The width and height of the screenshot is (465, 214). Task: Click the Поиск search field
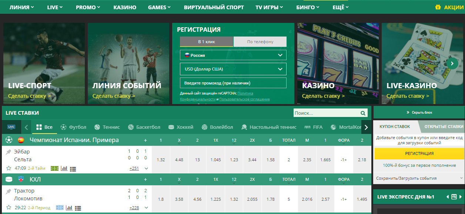(327, 113)
